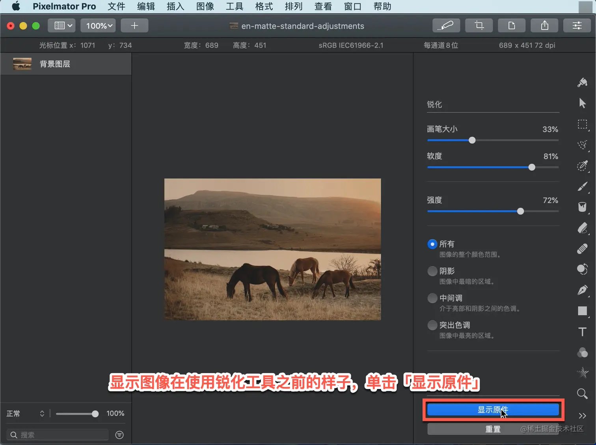Select the Color Selection eyedropper tool
Viewport: 596px width, 445px height.
click(582, 166)
